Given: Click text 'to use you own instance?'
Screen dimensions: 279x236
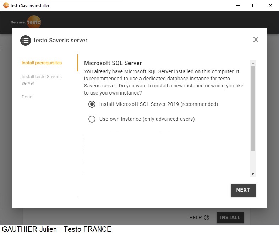Looking at the screenshot, I should pos(113,93).
